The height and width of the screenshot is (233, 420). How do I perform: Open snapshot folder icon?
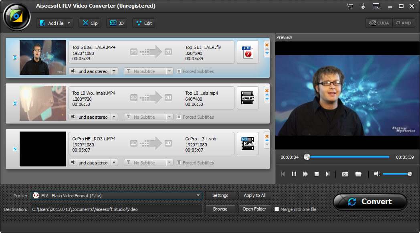pos(358,174)
